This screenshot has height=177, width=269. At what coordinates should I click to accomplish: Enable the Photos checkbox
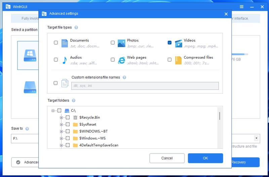[113, 43]
